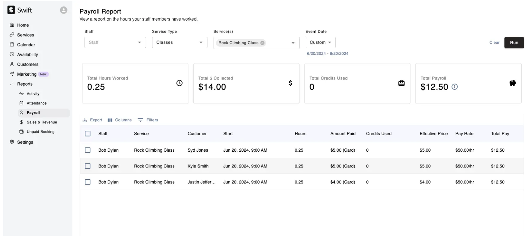527x240 pixels.
Task: Toggle the select-all rows checkbox
Action: pyautogui.click(x=88, y=134)
